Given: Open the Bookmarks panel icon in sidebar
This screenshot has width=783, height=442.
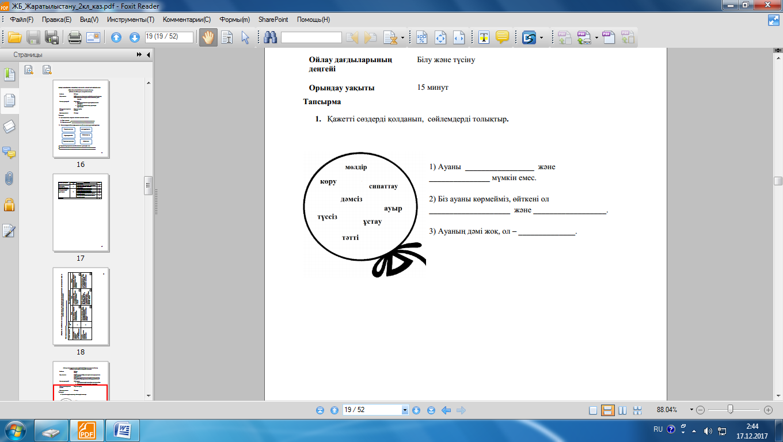Looking at the screenshot, I should pyautogui.click(x=9, y=74).
